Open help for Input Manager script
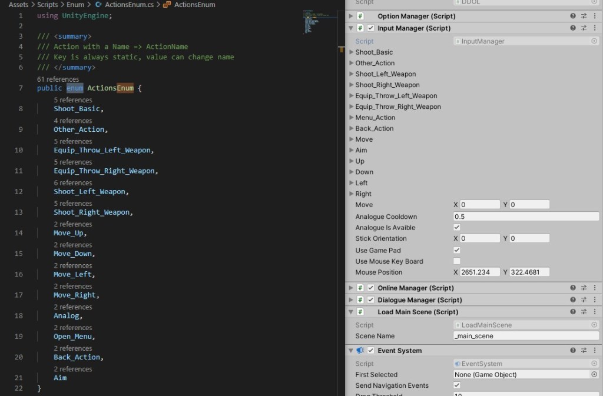The height and width of the screenshot is (396, 603). (x=573, y=28)
